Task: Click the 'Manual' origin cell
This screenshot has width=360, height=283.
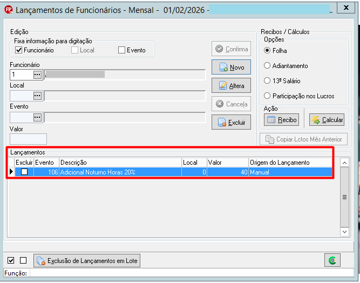Action: click(290, 172)
